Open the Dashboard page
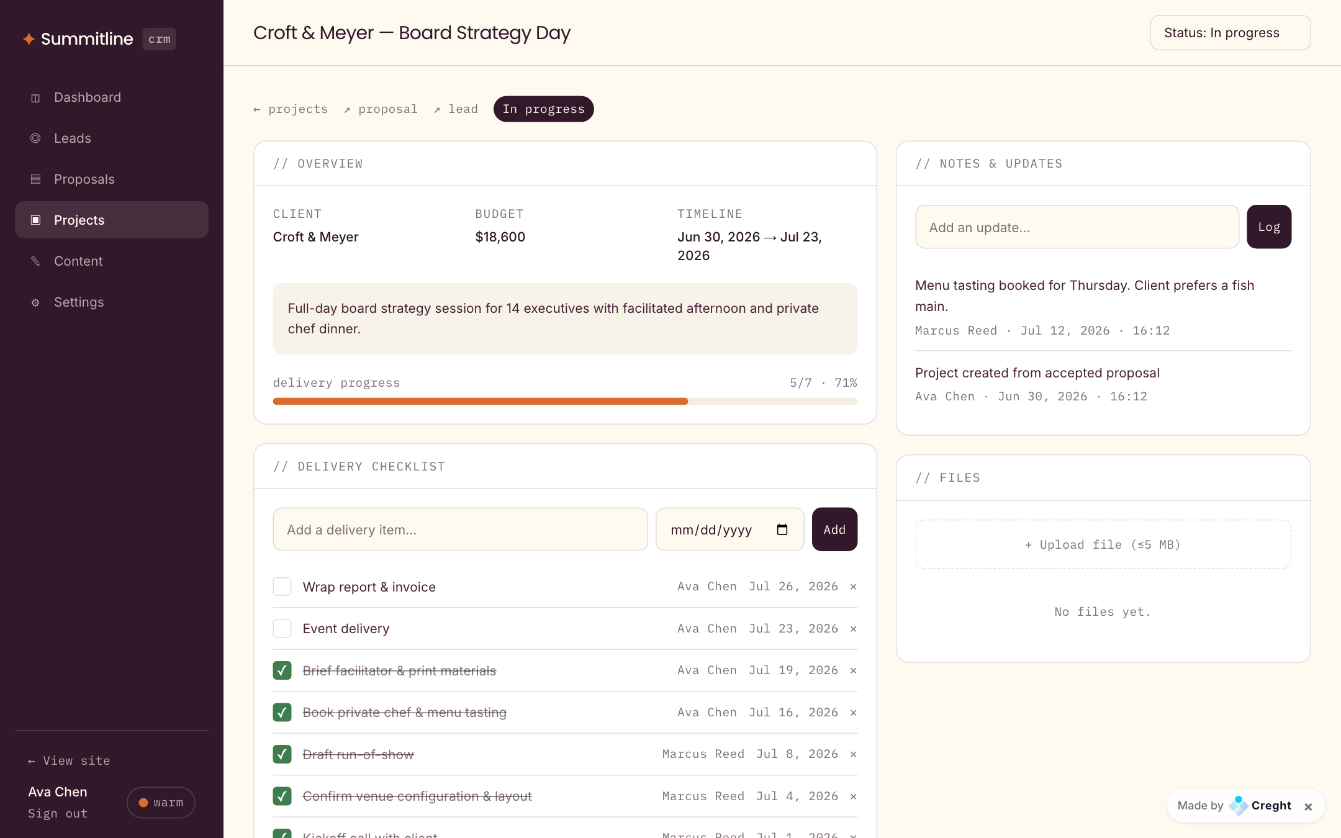The width and height of the screenshot is (1341, 838). click(112, 97)
